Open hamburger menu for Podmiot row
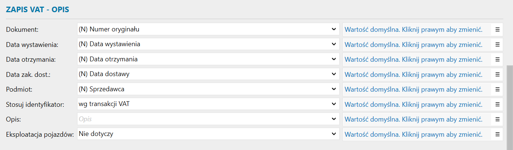Screen dimensions: 513x150 click(x=497, y=89)
